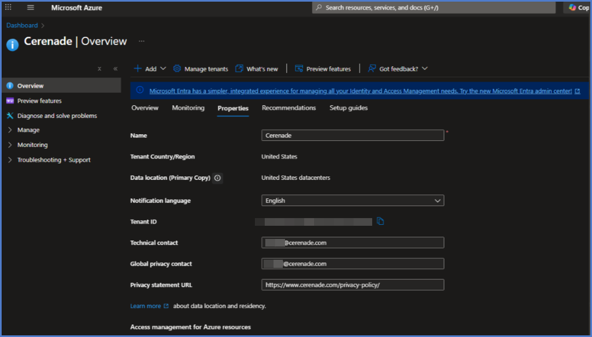
Task: Open Preview features in the sidebar
Action: click(39, 101)
